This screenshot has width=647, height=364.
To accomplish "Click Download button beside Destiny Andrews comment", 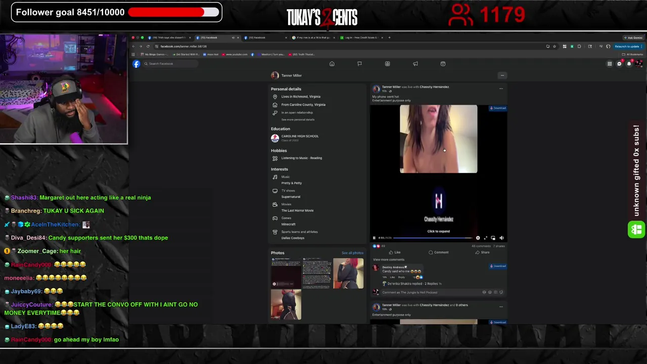I will (x=498, y=266).
